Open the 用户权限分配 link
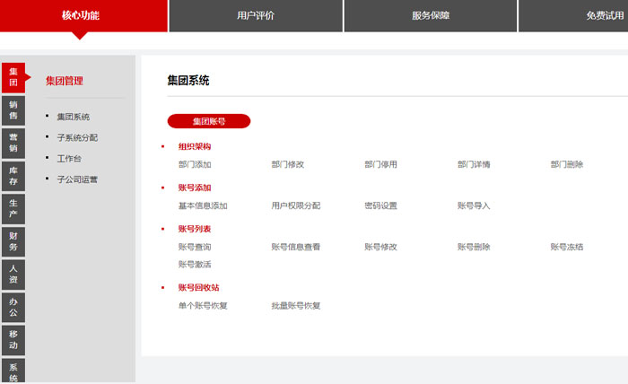 click(x=296, y=205)
